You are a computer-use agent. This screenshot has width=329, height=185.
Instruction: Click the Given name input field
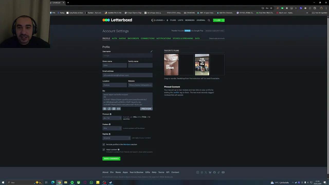(x=115, y=65)
